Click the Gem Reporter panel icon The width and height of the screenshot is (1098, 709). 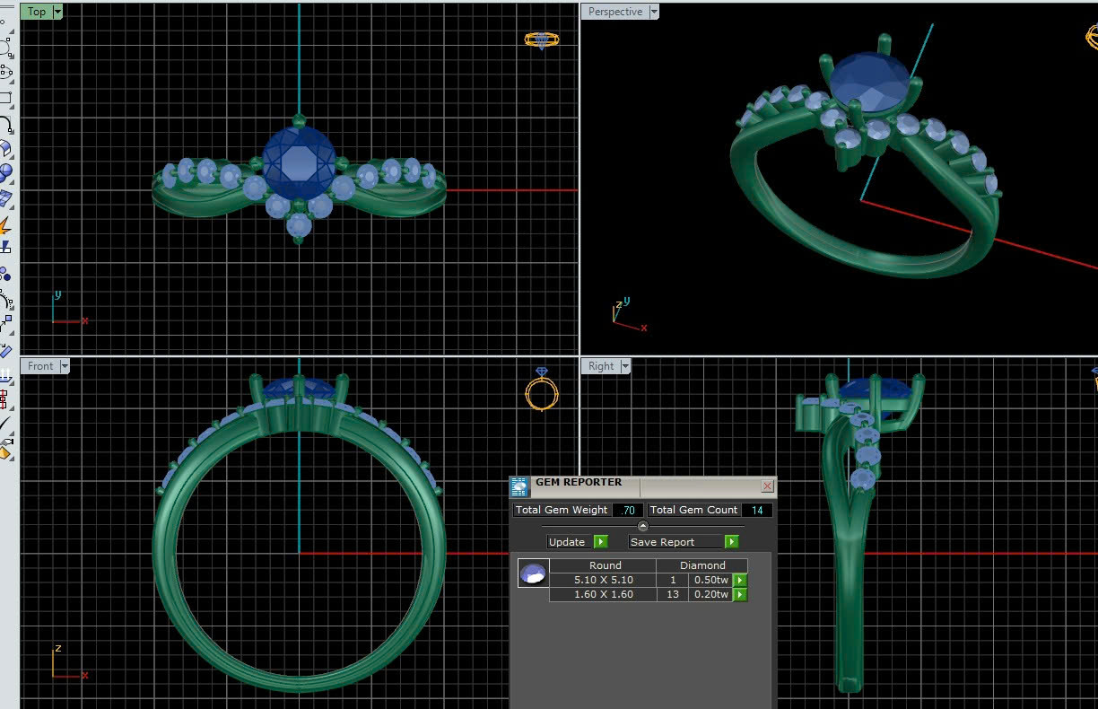519,486
